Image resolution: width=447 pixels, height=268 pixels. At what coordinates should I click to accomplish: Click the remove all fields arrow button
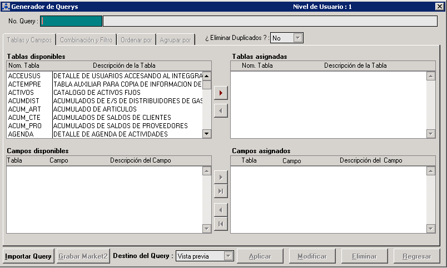coord(221,224)
